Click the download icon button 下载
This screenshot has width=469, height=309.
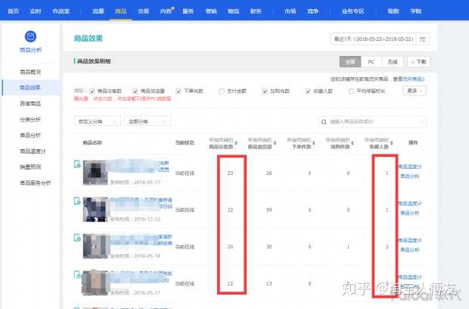418,62
